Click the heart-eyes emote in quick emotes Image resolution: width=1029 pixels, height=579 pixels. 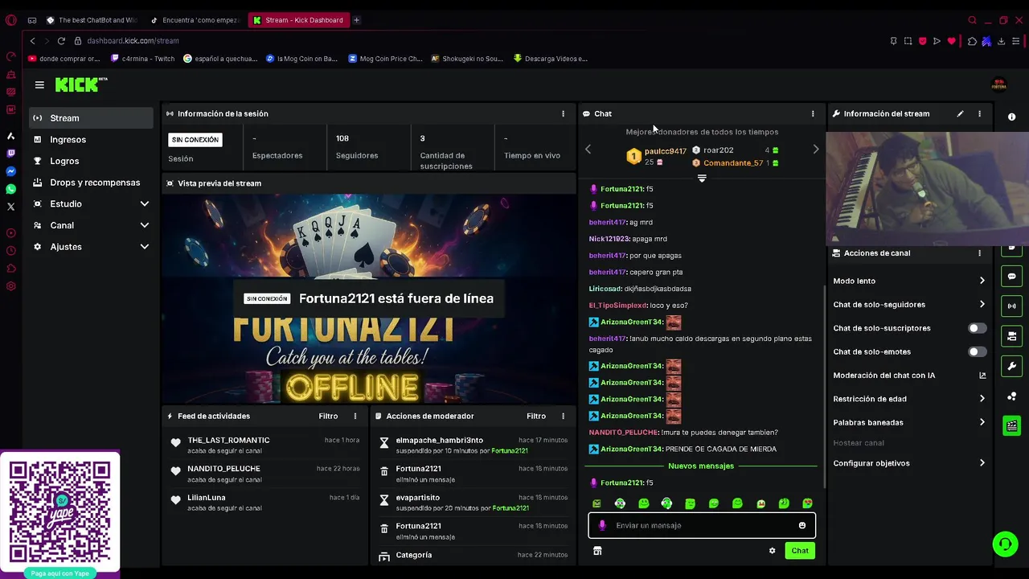point(807,503)
